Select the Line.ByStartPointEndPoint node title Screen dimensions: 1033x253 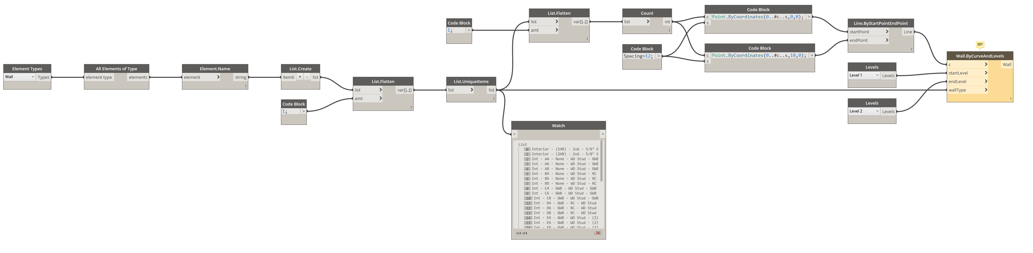tap(881, 23)
